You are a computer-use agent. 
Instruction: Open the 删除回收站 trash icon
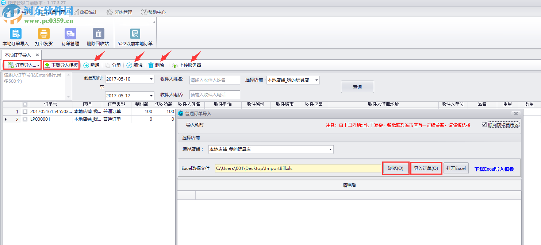(99, 34)
